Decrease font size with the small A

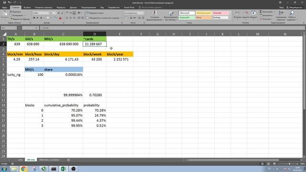62,13
